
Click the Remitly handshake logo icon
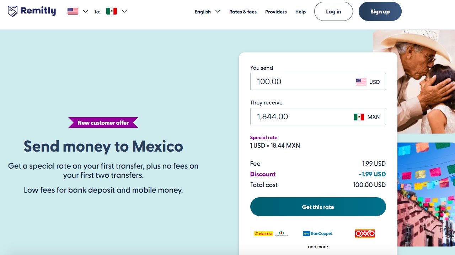(x=12, y=11)
